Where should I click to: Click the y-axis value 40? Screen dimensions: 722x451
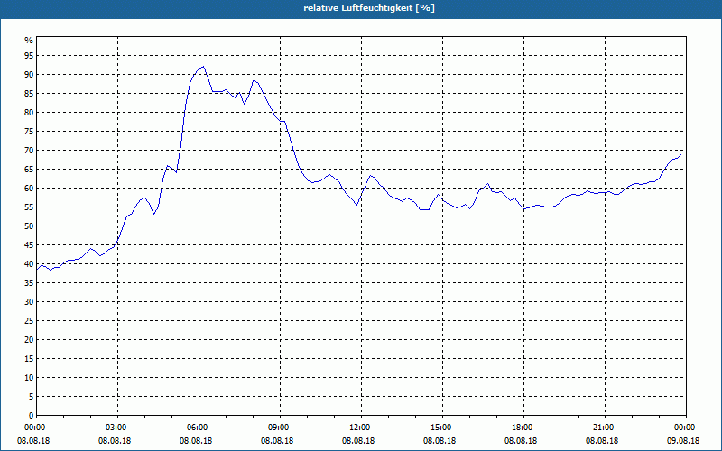click(x=29, y=263)
